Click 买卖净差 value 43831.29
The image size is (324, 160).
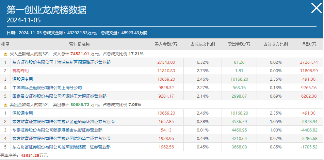coord(30,156)
